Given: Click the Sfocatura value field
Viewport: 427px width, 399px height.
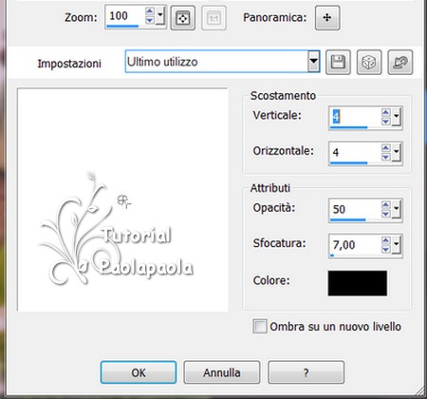Looking at the screenshot, I should point(355,245).
